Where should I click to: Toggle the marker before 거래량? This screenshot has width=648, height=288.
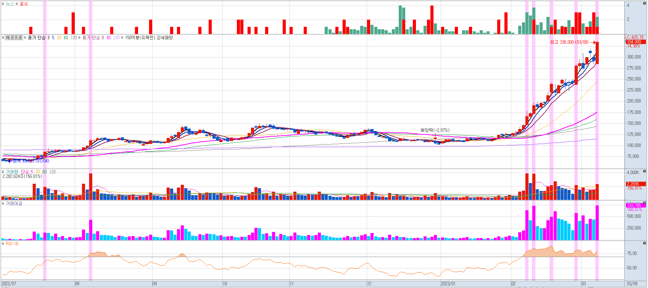coord(3,172)
